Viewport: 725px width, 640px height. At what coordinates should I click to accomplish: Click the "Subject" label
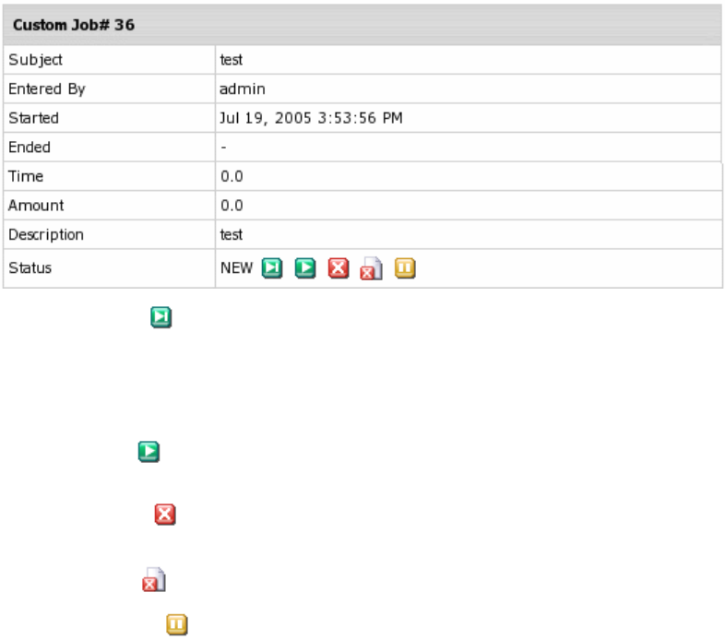click(35, 60)
